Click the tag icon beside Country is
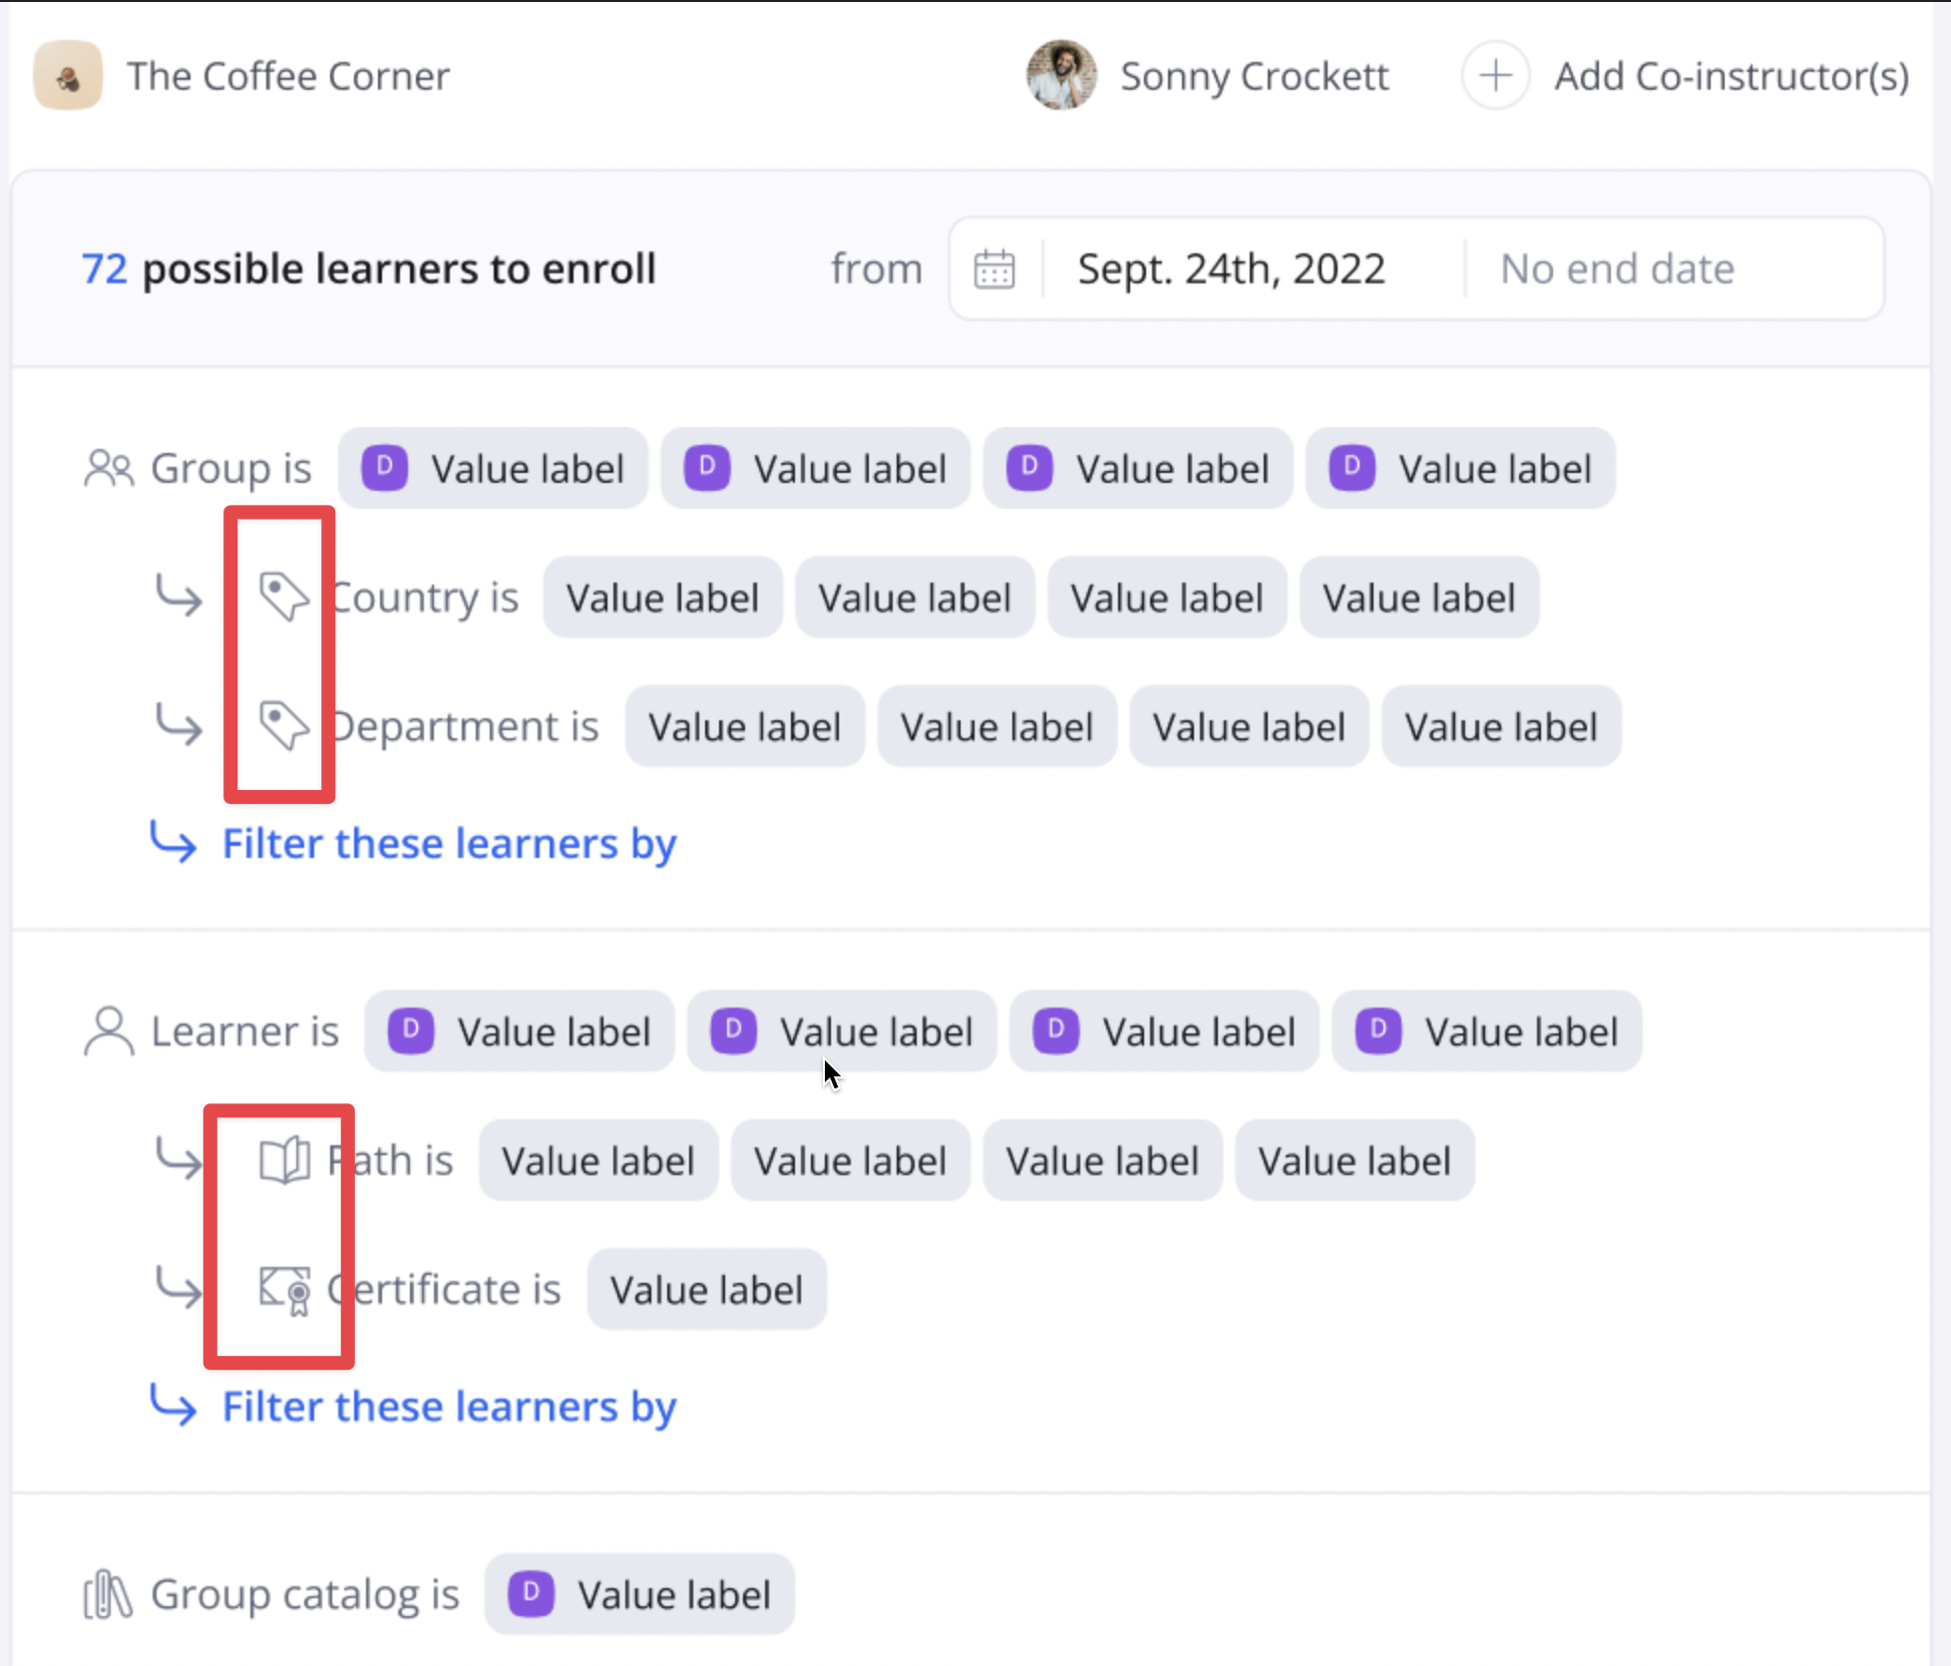The image size is (1951, 1666). (x=283, y=597)
